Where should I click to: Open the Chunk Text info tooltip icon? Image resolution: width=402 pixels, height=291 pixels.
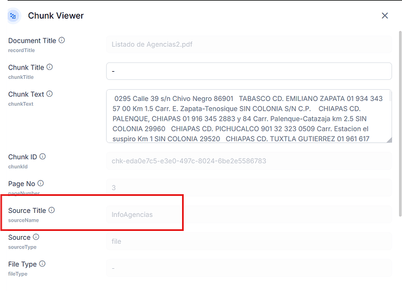[50, 94]
